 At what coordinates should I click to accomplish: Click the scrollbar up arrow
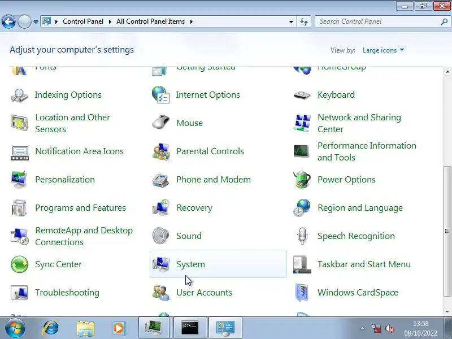[447, 71]
